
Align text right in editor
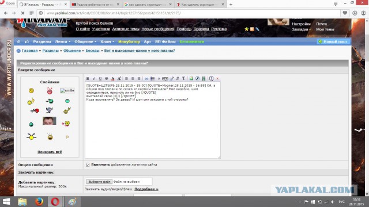(139, 79)
